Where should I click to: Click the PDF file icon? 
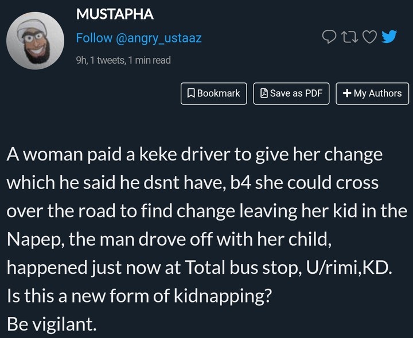[x=264, y=93]
